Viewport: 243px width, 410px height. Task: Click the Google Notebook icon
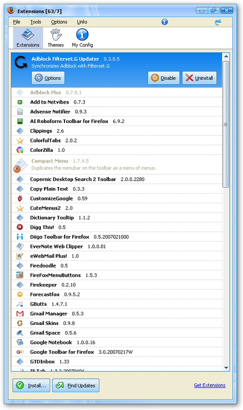click(20, 342)
